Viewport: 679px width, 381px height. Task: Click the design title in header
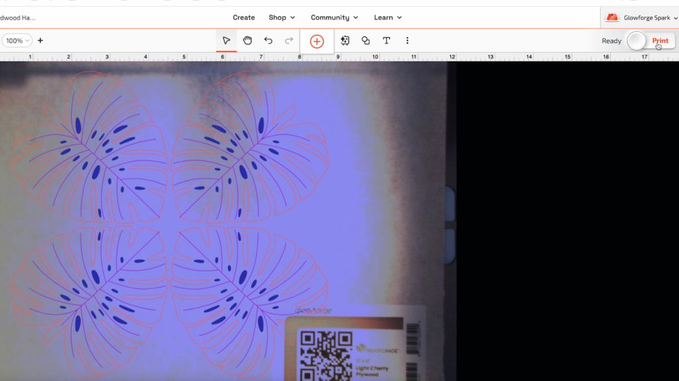tap(18, 18)
